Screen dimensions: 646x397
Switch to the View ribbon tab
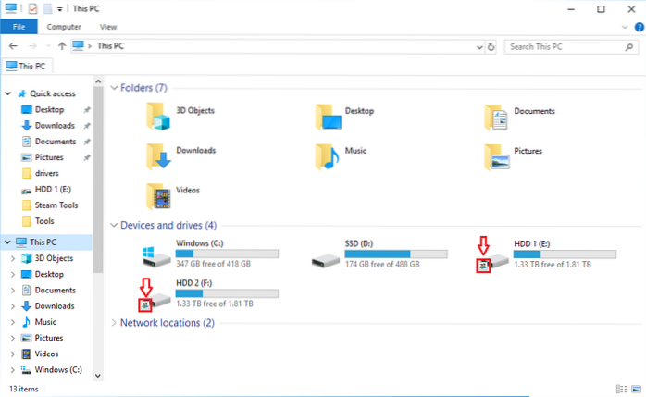[x=108, y=28]
